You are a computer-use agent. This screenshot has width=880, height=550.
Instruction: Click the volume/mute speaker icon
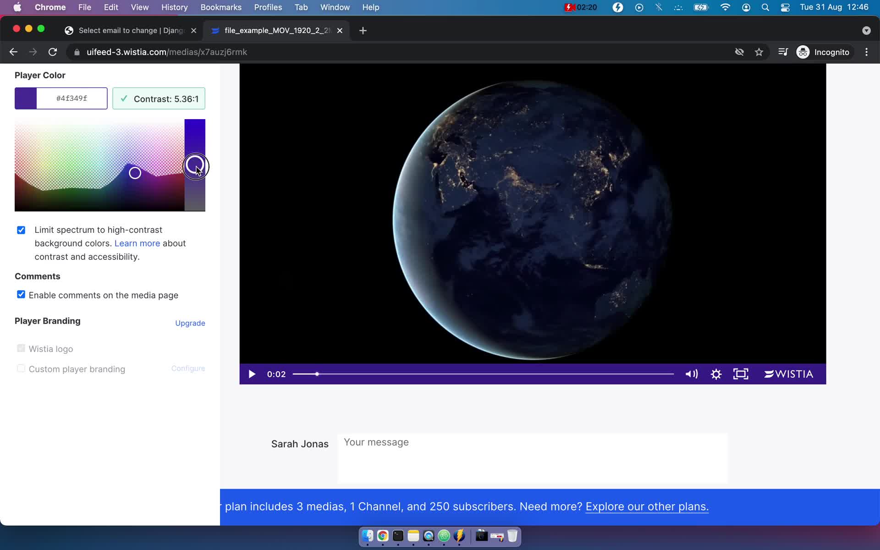pos(691,374)
